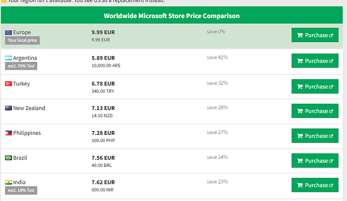Click the Europe flag icon
The width and height of the screenshot is (347, 201).
(x=9, y=33)
